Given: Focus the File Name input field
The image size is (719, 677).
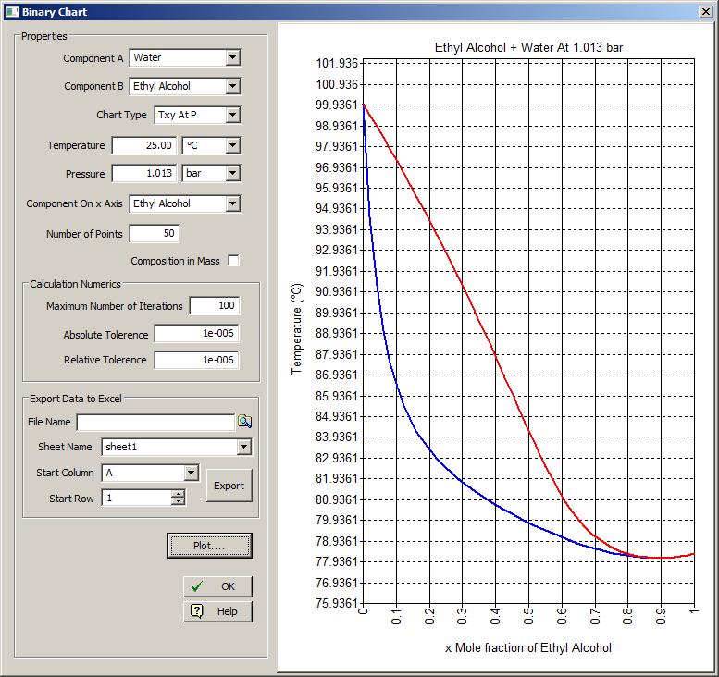Looking at the screenshot, I should coord(155,423).
